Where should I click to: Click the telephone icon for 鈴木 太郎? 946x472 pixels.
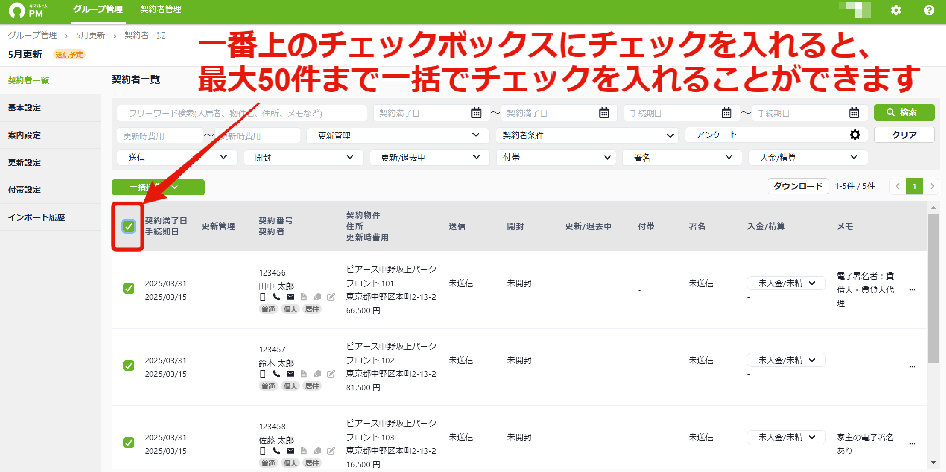click(276, 374)
